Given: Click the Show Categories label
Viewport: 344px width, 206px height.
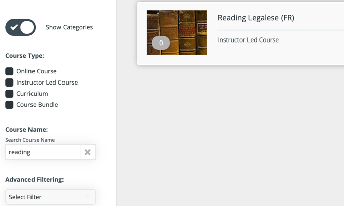Looking at the screenshot, I should [69, 27].
